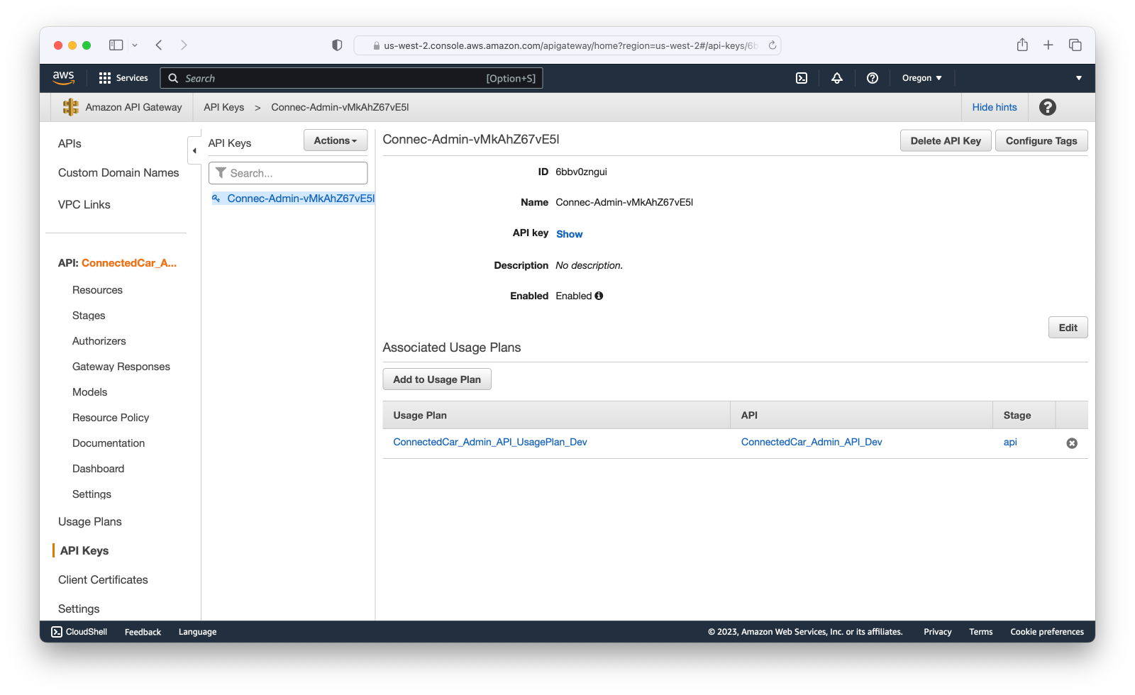
Task: Open ConnectedCar_Admin_API_UsagePlan_Dev link
Action: point(490,442)
